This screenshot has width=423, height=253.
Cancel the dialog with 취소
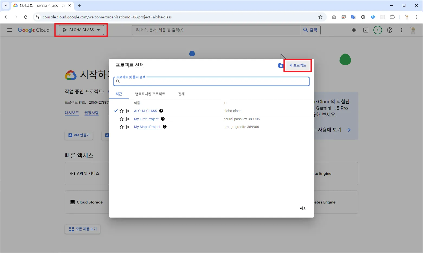tap(303, 208)
